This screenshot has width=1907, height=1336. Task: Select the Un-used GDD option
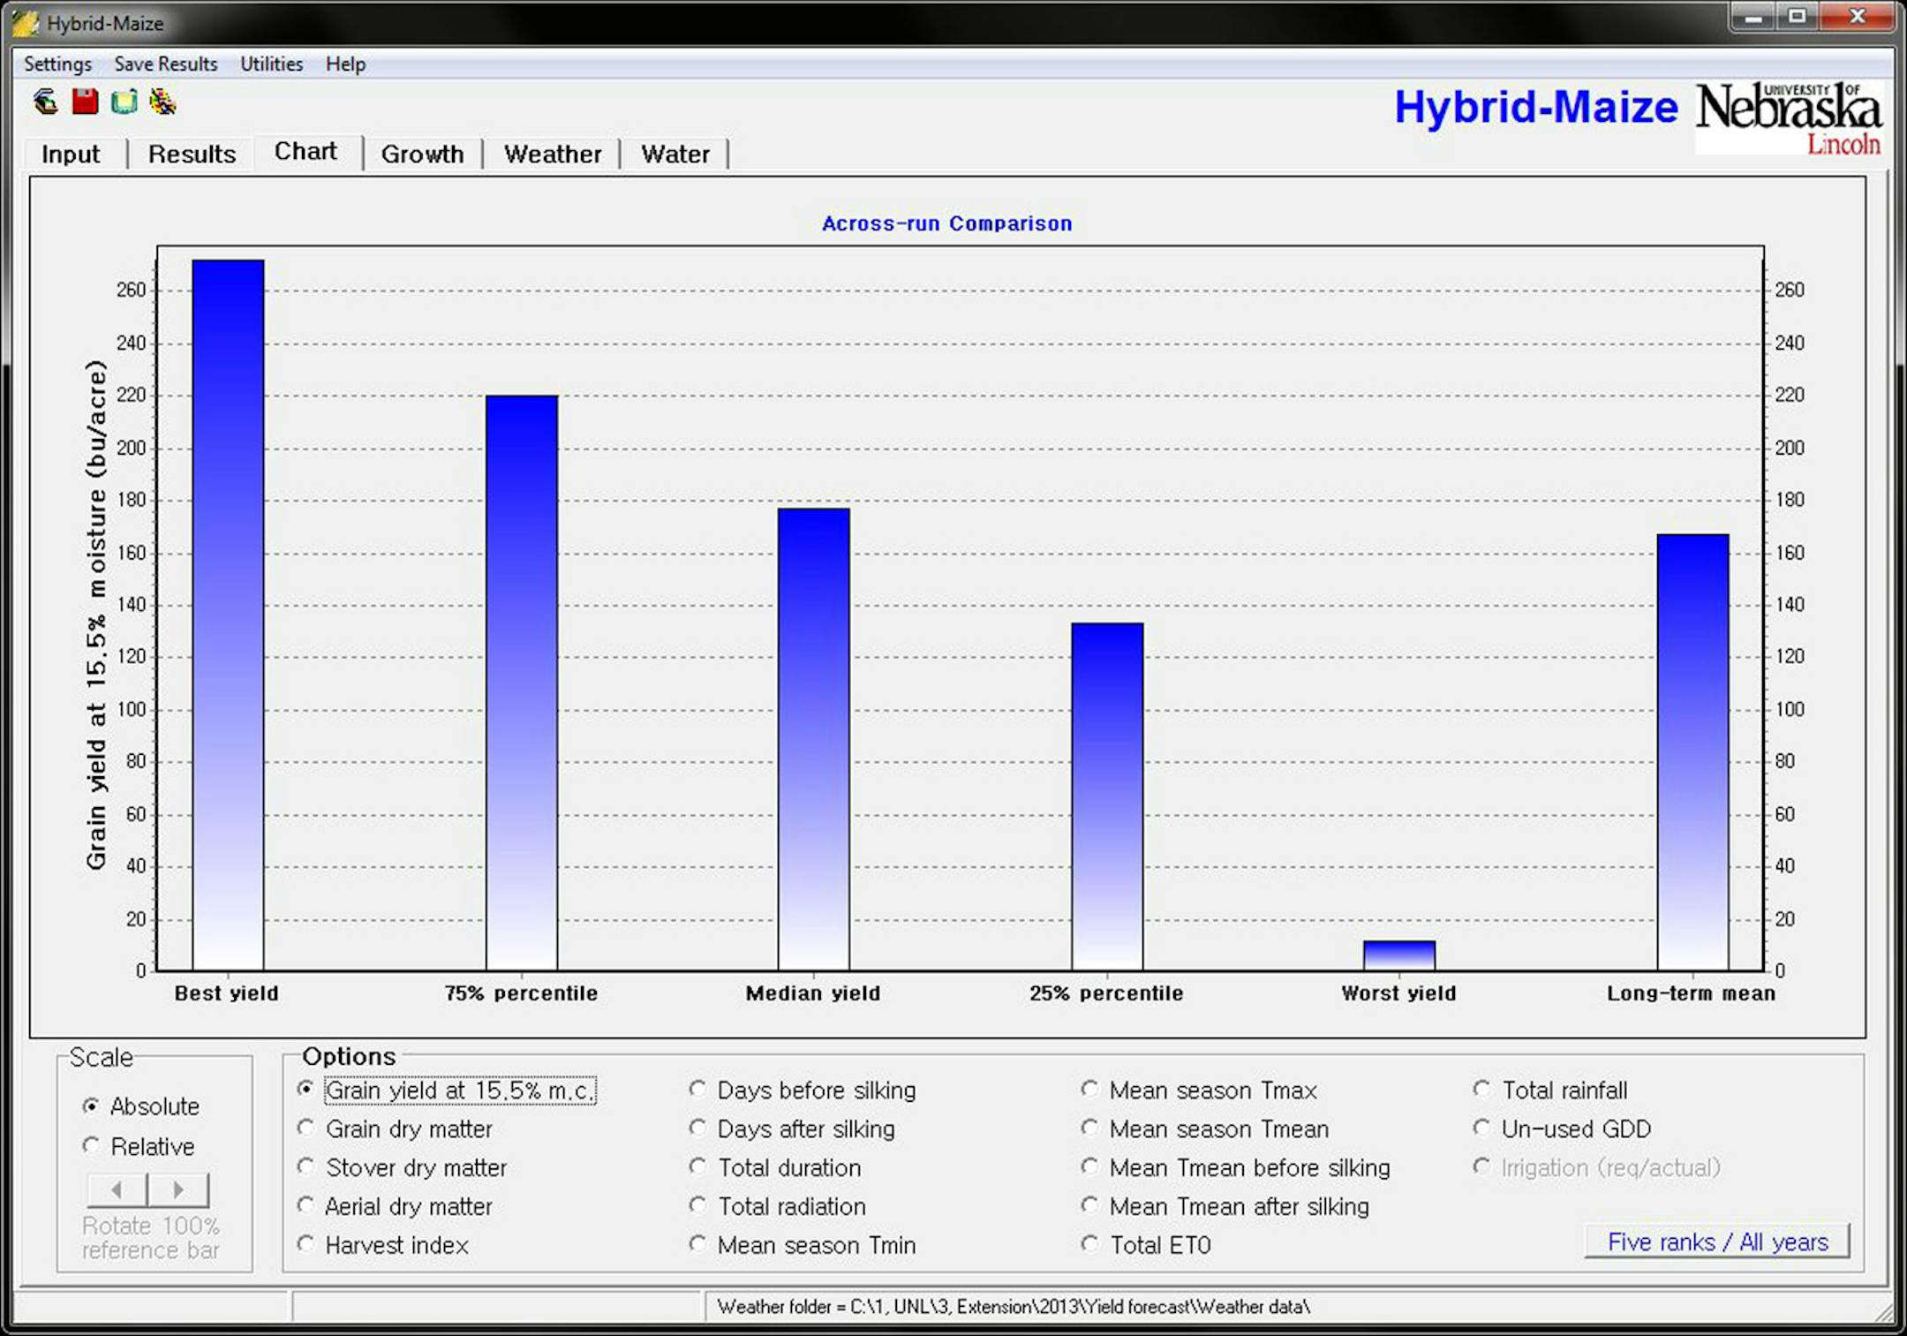[1562, 1129]
